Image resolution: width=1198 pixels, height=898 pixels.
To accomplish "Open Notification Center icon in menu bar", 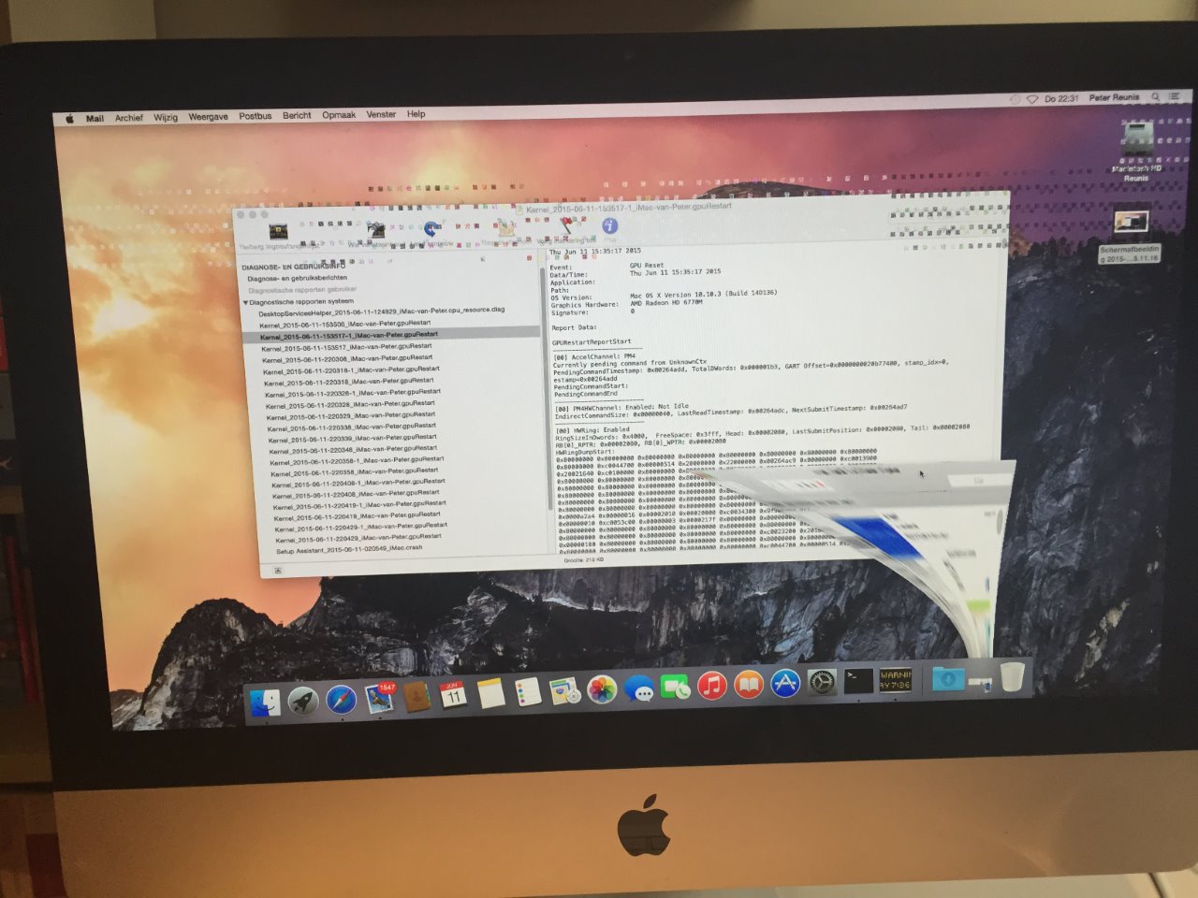I will (x=1175, y=96).
